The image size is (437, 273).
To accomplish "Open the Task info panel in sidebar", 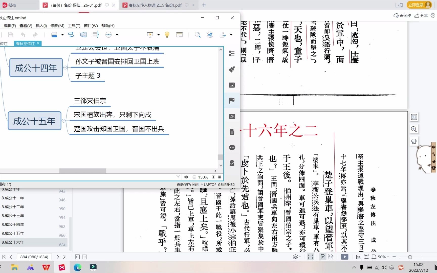I will pos(232,163).
